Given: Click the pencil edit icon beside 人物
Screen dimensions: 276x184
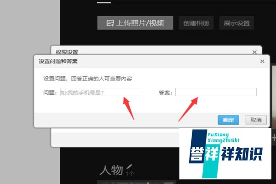Looking at the screenshot, I should point(129,167).
